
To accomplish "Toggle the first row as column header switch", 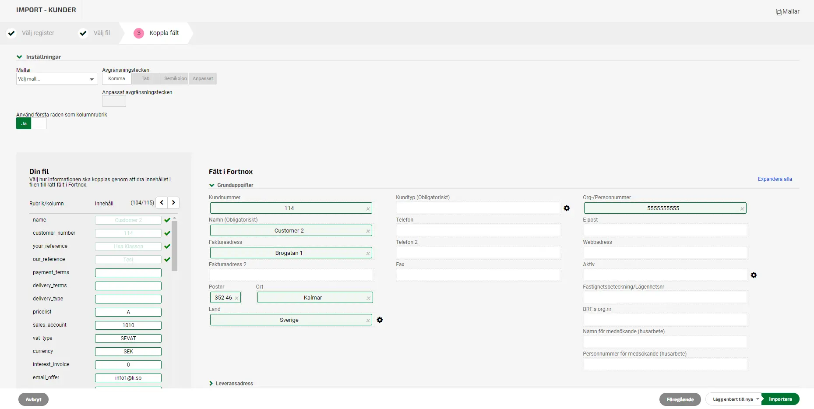I will (x=31, y=124).
